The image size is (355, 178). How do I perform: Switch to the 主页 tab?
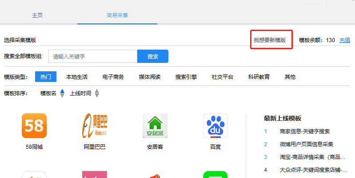37,15
